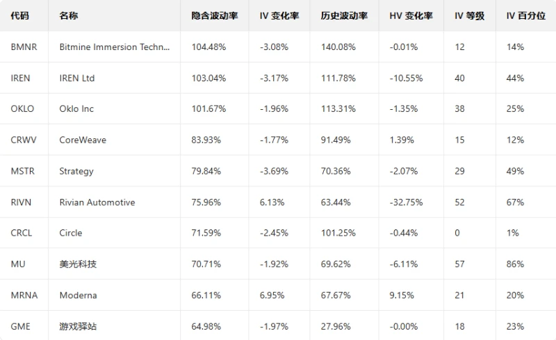
Task: Open the 美光科技 stock name
Action: (78, 264)
